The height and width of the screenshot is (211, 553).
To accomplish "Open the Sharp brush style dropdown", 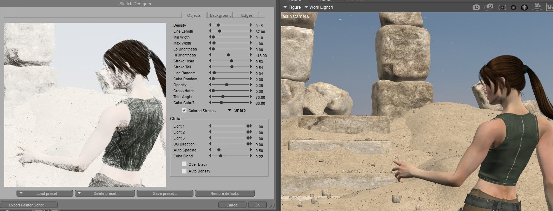I will (237, 110).
